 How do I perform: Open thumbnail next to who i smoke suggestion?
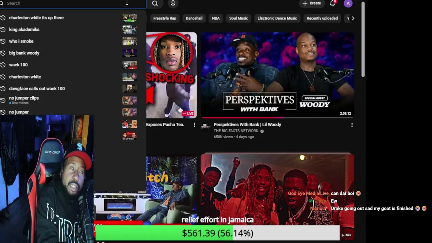click(x=130, y=41)
